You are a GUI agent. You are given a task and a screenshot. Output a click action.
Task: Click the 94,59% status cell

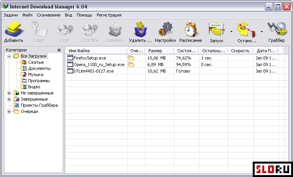coord(183,65)
